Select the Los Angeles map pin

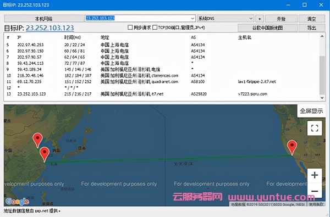(292, 148)
